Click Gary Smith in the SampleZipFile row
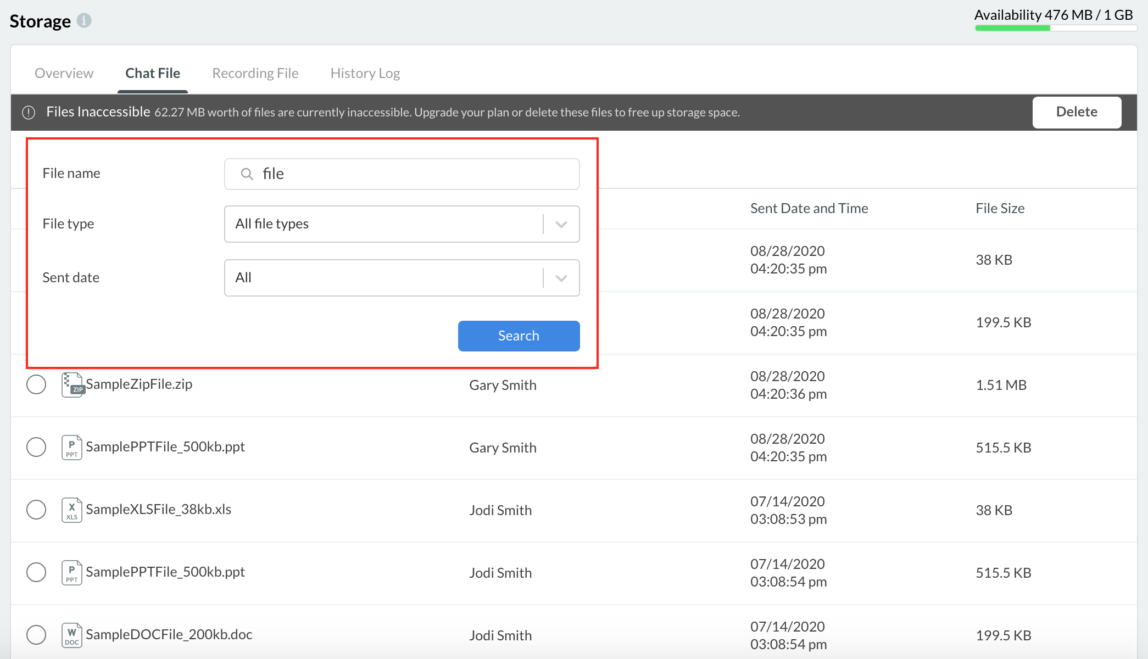 503,386
